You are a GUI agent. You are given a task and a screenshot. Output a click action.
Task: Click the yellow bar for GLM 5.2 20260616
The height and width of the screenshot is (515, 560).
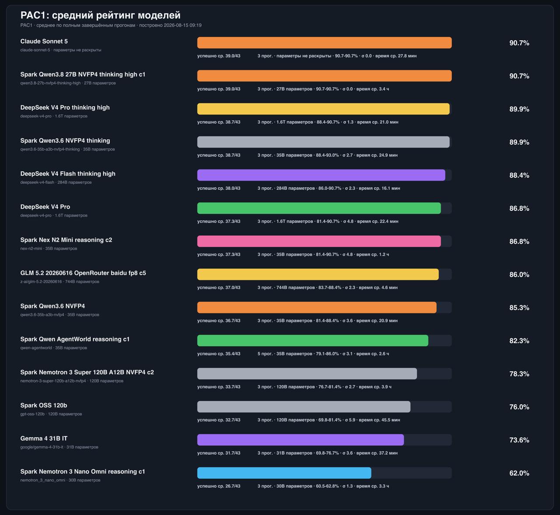point(318,274)
